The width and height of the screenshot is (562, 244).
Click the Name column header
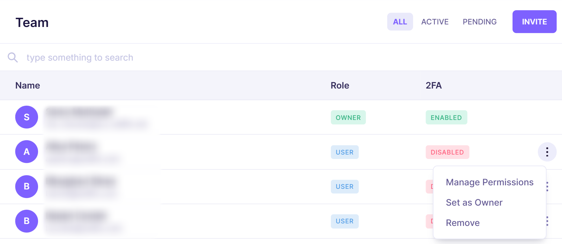coord(28,85)
